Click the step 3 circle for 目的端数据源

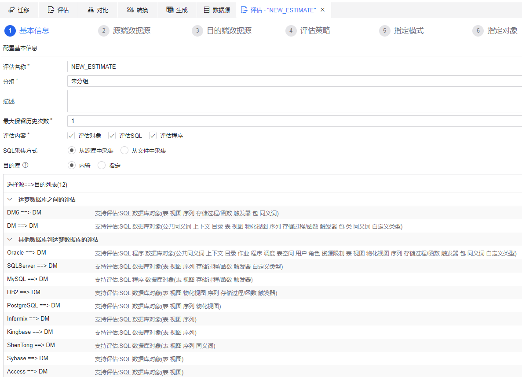click(x=197, y=31)
